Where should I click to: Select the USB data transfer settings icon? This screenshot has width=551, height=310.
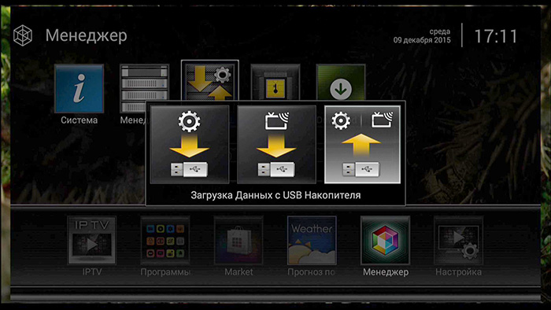[210, 81]
